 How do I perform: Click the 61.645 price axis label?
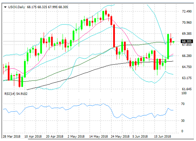[187, 89]
